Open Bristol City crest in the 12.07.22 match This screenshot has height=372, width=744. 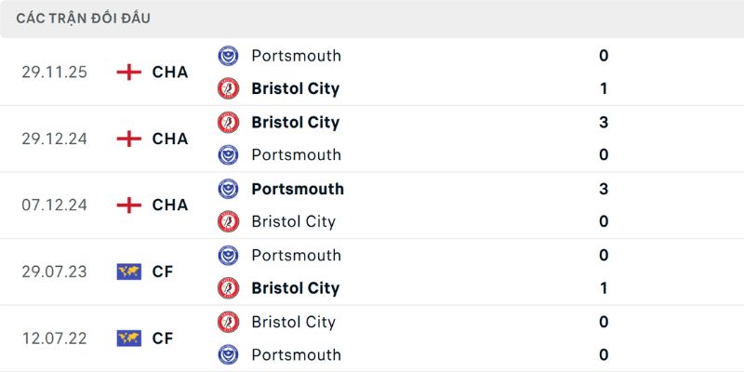[x=228, y=322]
